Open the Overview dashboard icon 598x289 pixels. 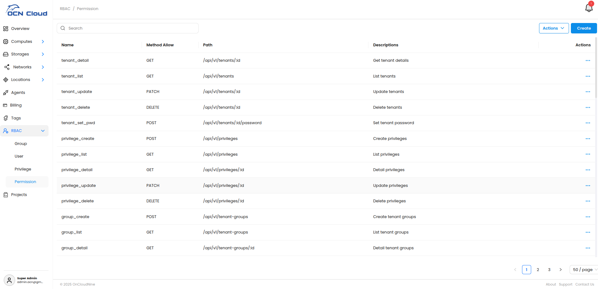coord(6,29)
